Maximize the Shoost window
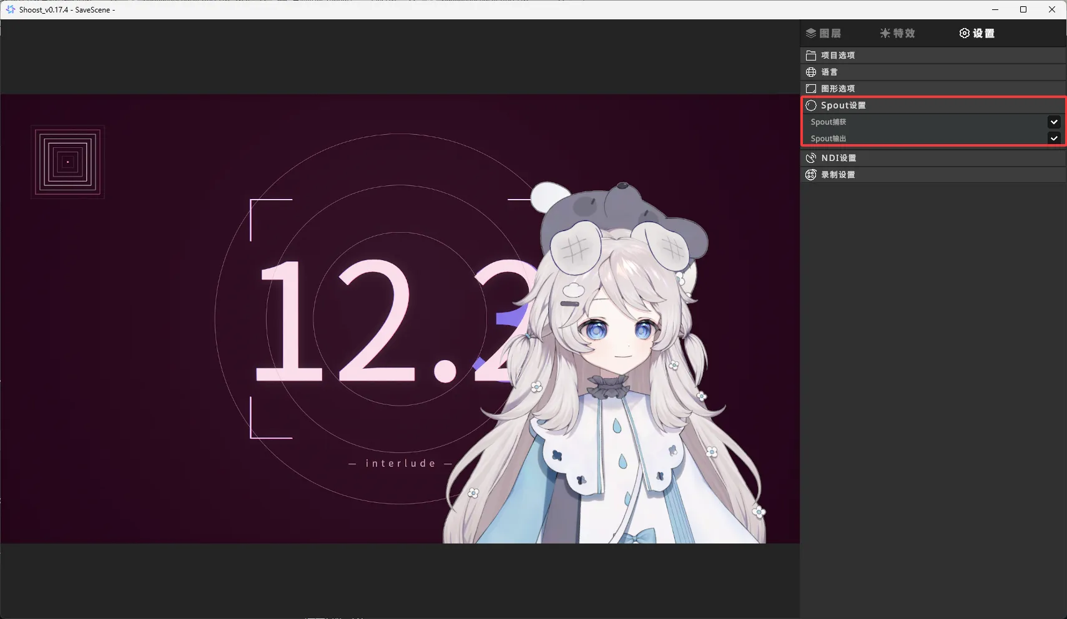This screenshot has width=1067, height=619. tap(1023, 9)
